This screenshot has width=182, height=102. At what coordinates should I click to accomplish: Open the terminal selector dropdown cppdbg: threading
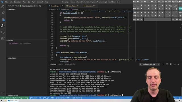click(150, 64)
